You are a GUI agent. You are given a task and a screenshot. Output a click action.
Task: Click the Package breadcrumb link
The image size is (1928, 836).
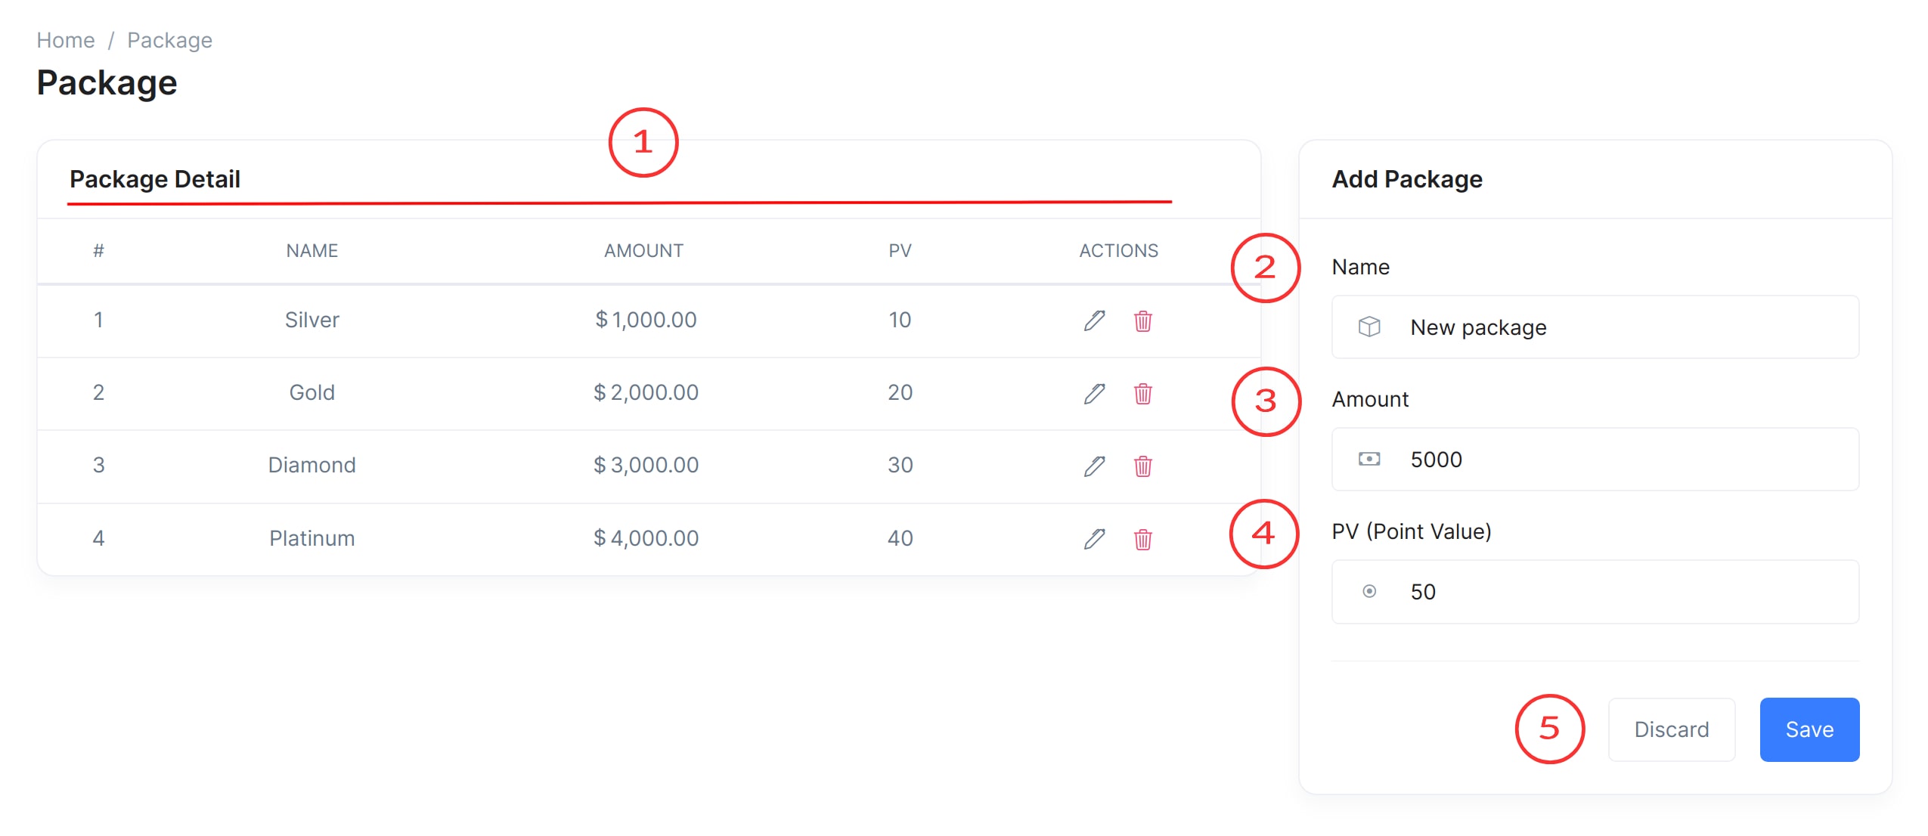[x=169, y=40]
